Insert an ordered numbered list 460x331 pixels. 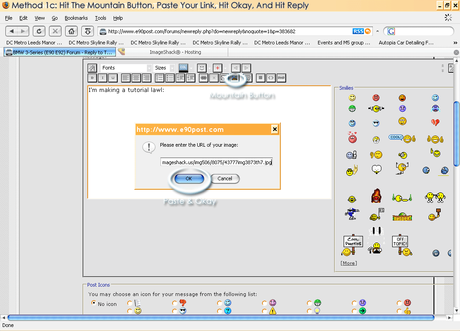point(159,78)
